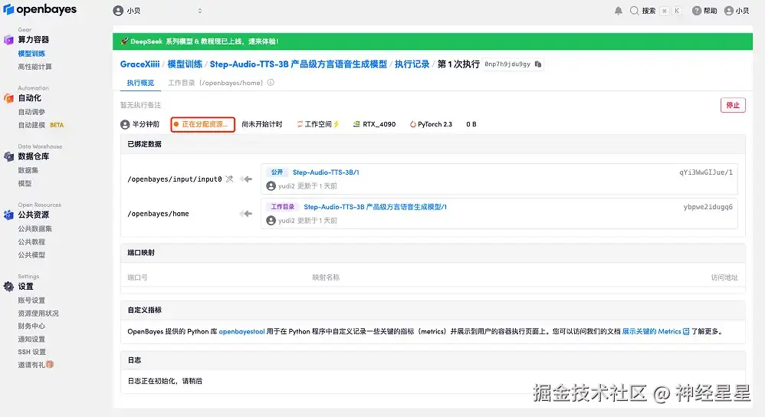This screenshot has height=417, width=765.
Task: Open Step-Audio-TTS-3B/1 dataset link
Action: click(326, 172)
